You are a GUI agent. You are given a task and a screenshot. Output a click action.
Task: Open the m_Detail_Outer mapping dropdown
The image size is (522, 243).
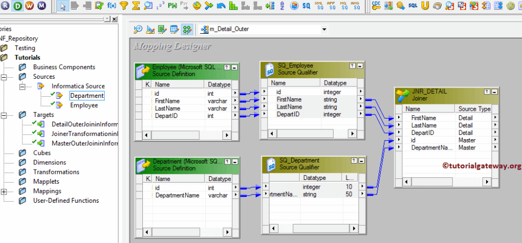pos(324,29)
